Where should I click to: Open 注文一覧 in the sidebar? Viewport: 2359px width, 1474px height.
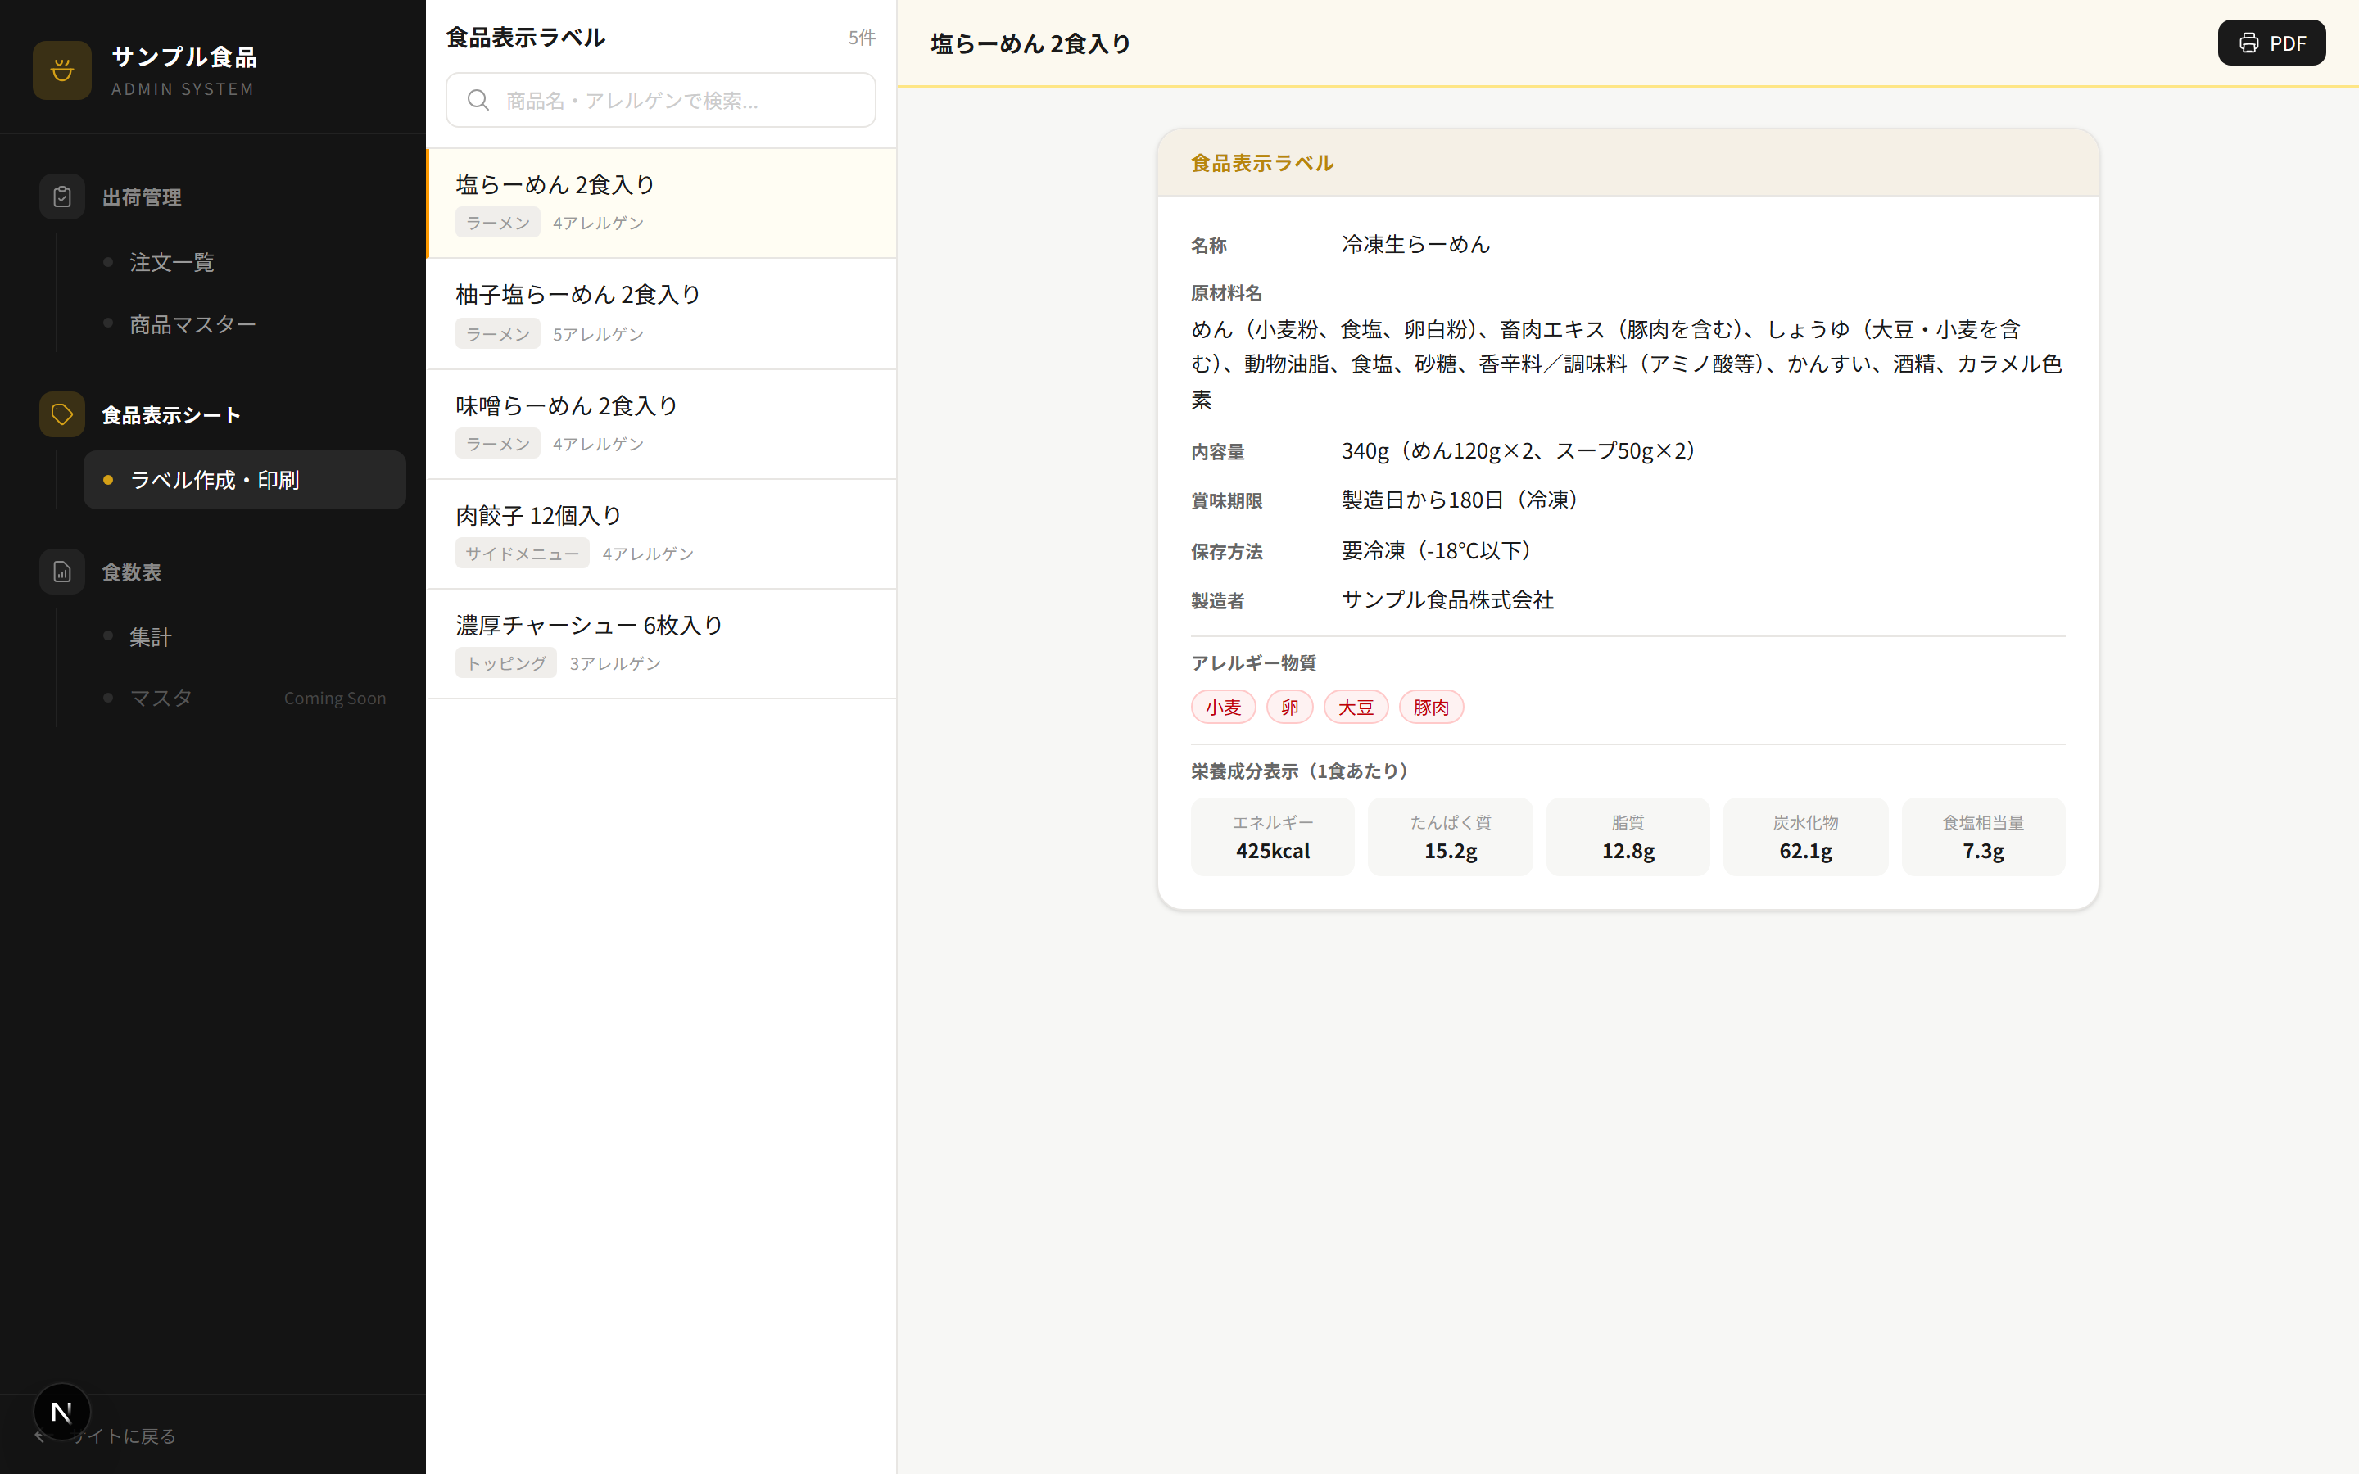tap(244, 262)
